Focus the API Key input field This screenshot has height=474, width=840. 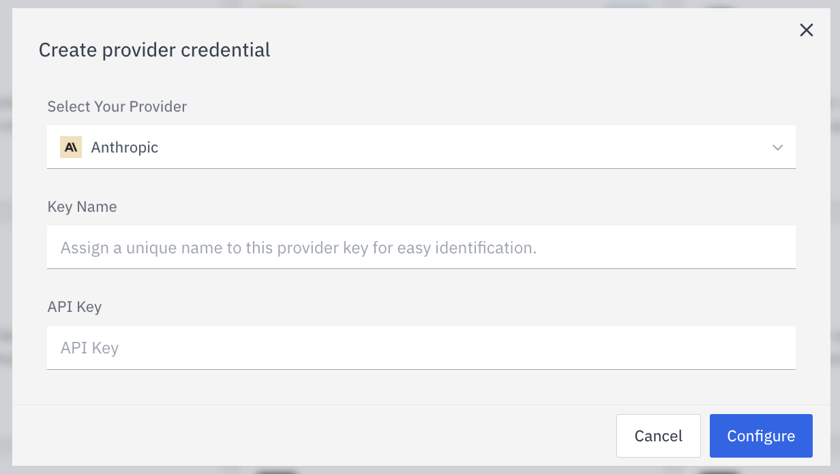tap(421, 347)
